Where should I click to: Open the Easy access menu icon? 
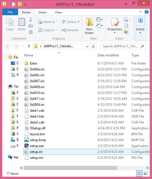point(99,26)
